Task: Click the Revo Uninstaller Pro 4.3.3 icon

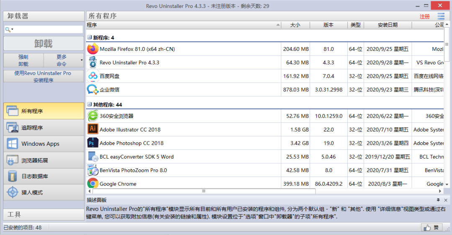Action: (93, 63)
